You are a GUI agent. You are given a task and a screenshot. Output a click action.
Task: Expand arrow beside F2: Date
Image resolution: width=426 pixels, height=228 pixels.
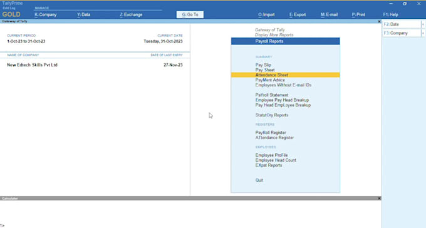(x=423, y=24)
